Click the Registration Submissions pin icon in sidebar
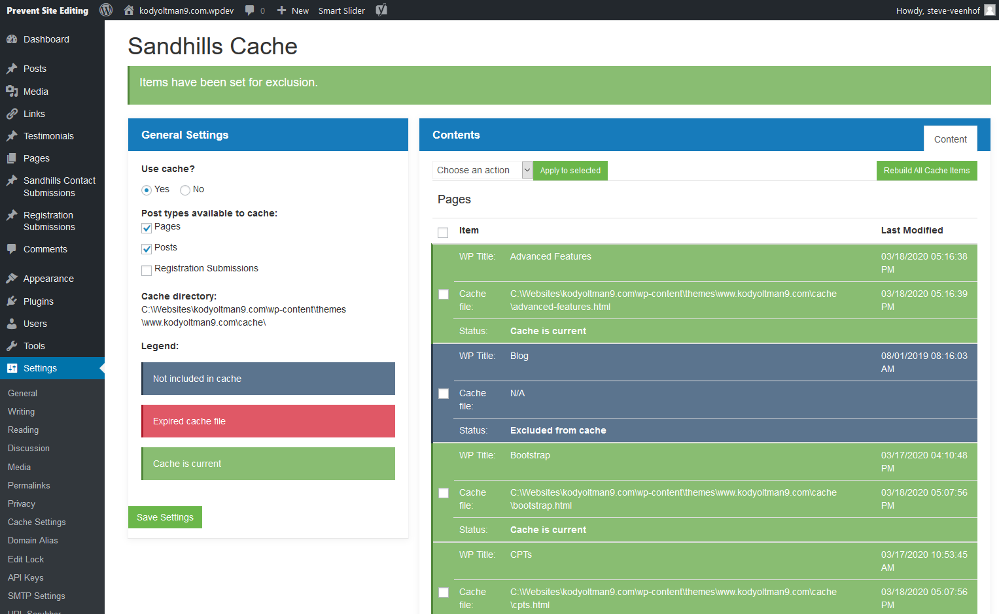 (12, 215)
